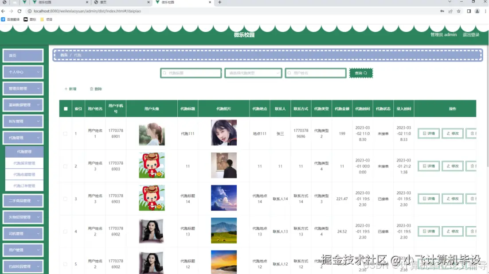The image size is (489, 274).
Task: Open 代跑留言管理 submenu item
Action: [x=24, y=163]
